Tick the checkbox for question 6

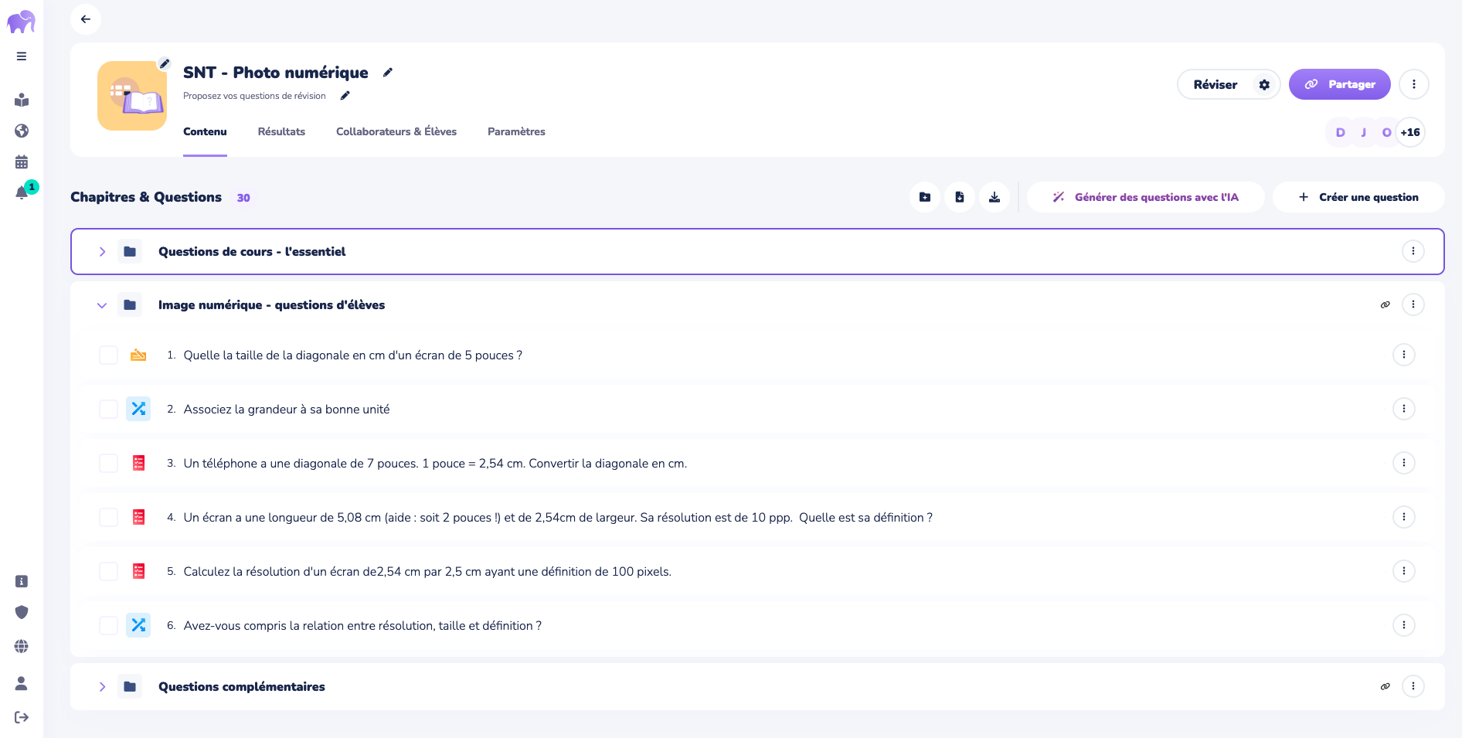(x=108, y=626)
